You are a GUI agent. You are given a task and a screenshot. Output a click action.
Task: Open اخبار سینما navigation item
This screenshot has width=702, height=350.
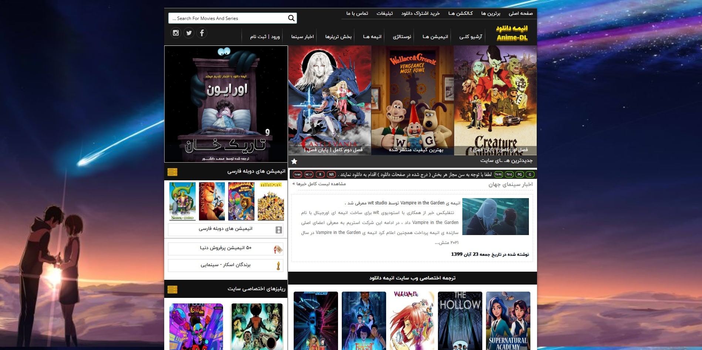tap(303, 37)
